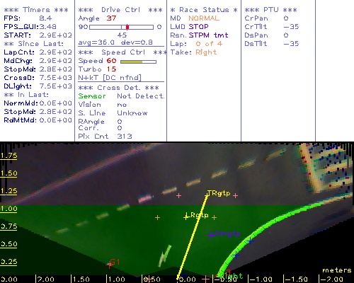The width and height of the screenshot is (354, 283).
Task: Select the TRgtp target marker
Action: click(x=207, y=195)
